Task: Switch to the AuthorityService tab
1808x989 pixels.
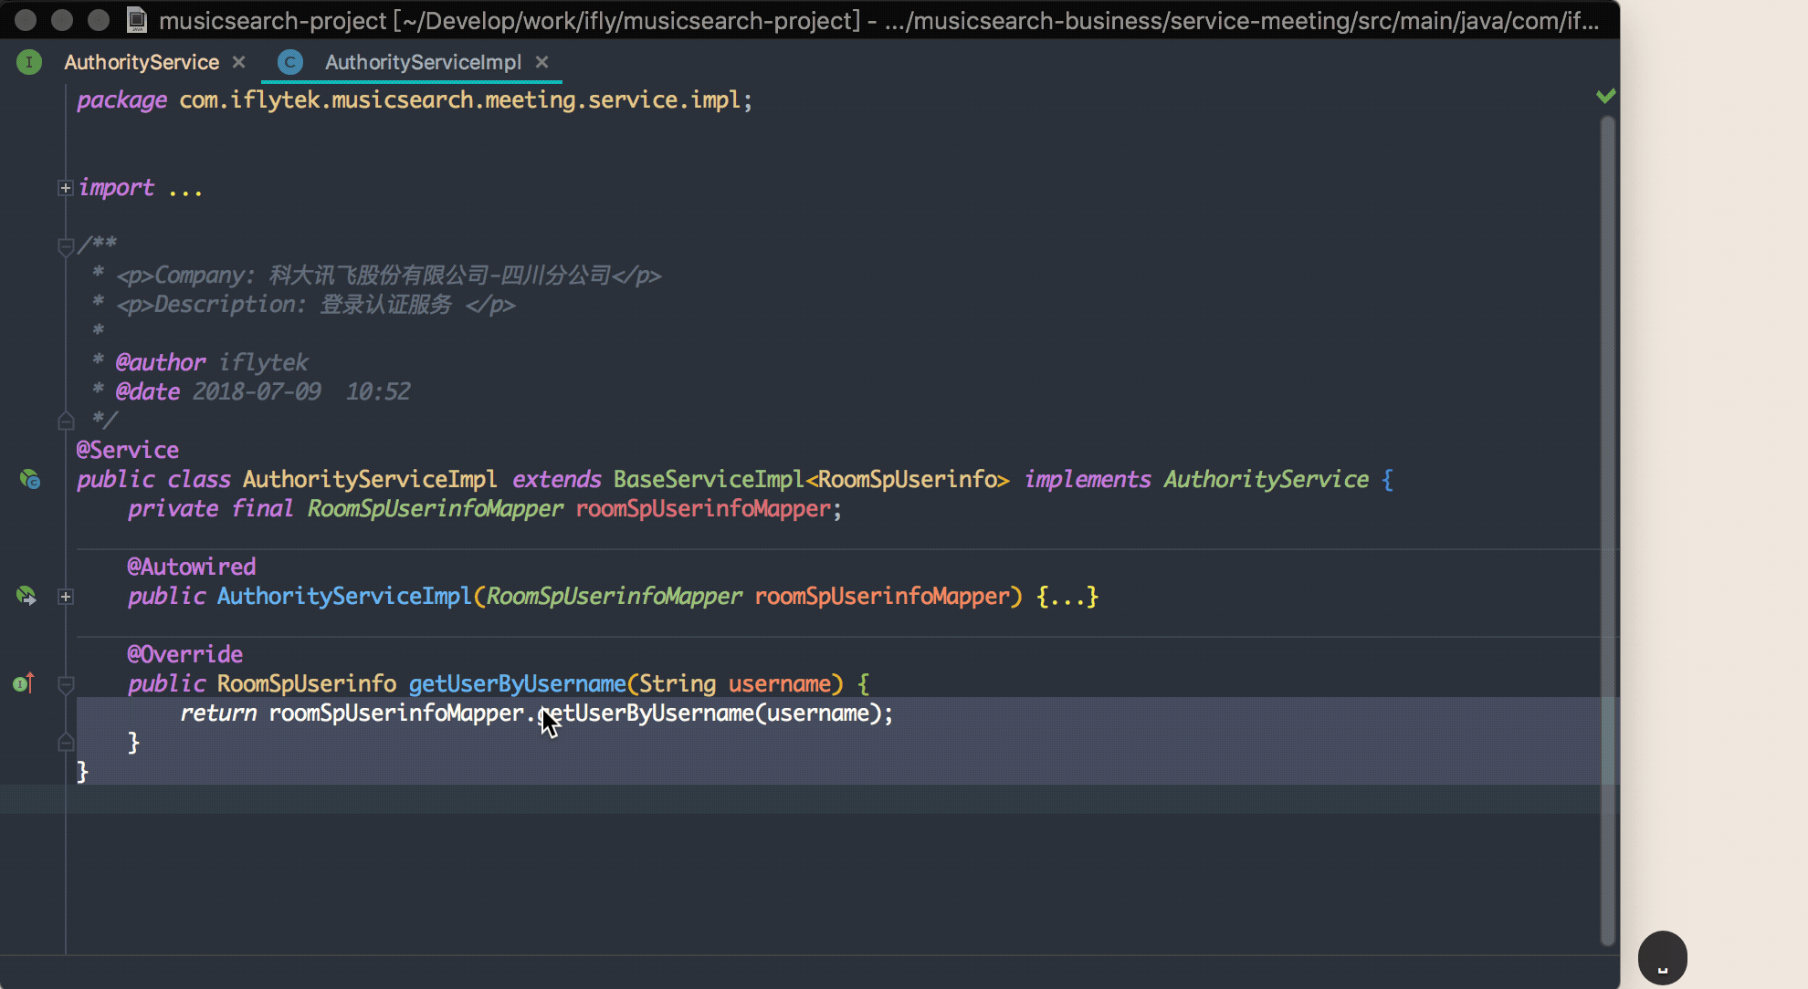Action: pyautogui.click(x=142, y=62)
